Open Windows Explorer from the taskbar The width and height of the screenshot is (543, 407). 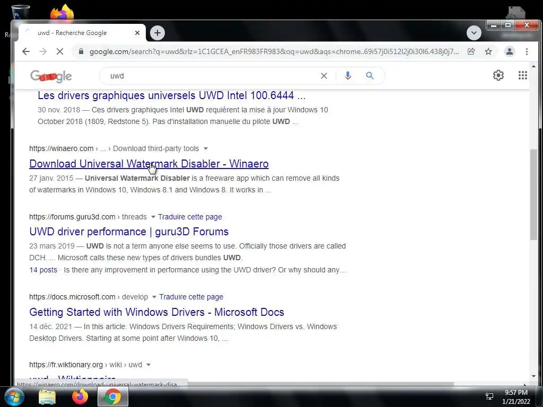[x=47, y=397]
